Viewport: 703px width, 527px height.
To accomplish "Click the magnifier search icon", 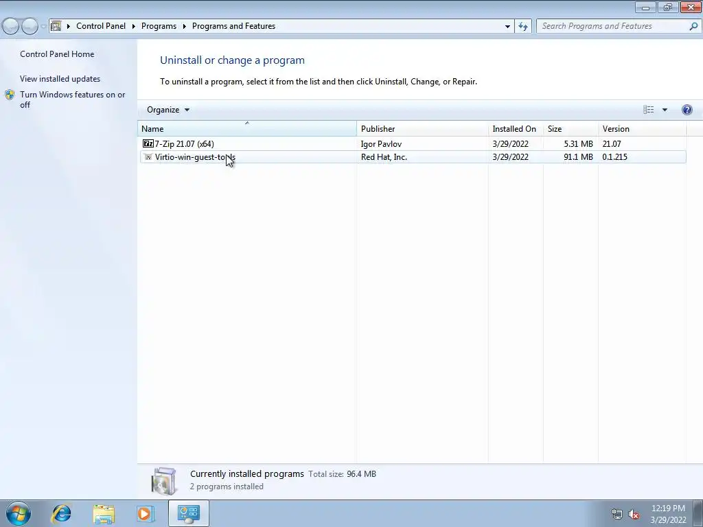I will point(693,26).
